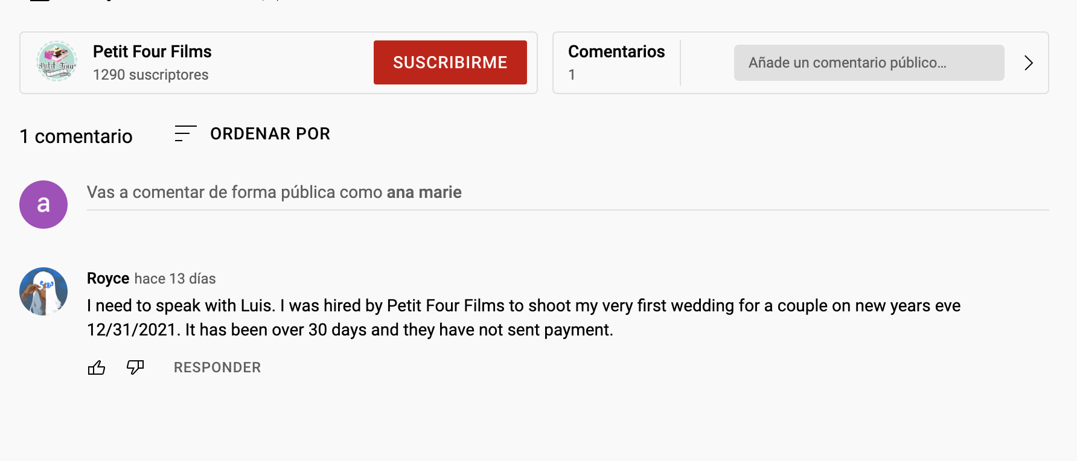Viewport: 1077px width, 461px height.
Task: Expand comments panel with chevron arrow
Action: coord(1029,63)
